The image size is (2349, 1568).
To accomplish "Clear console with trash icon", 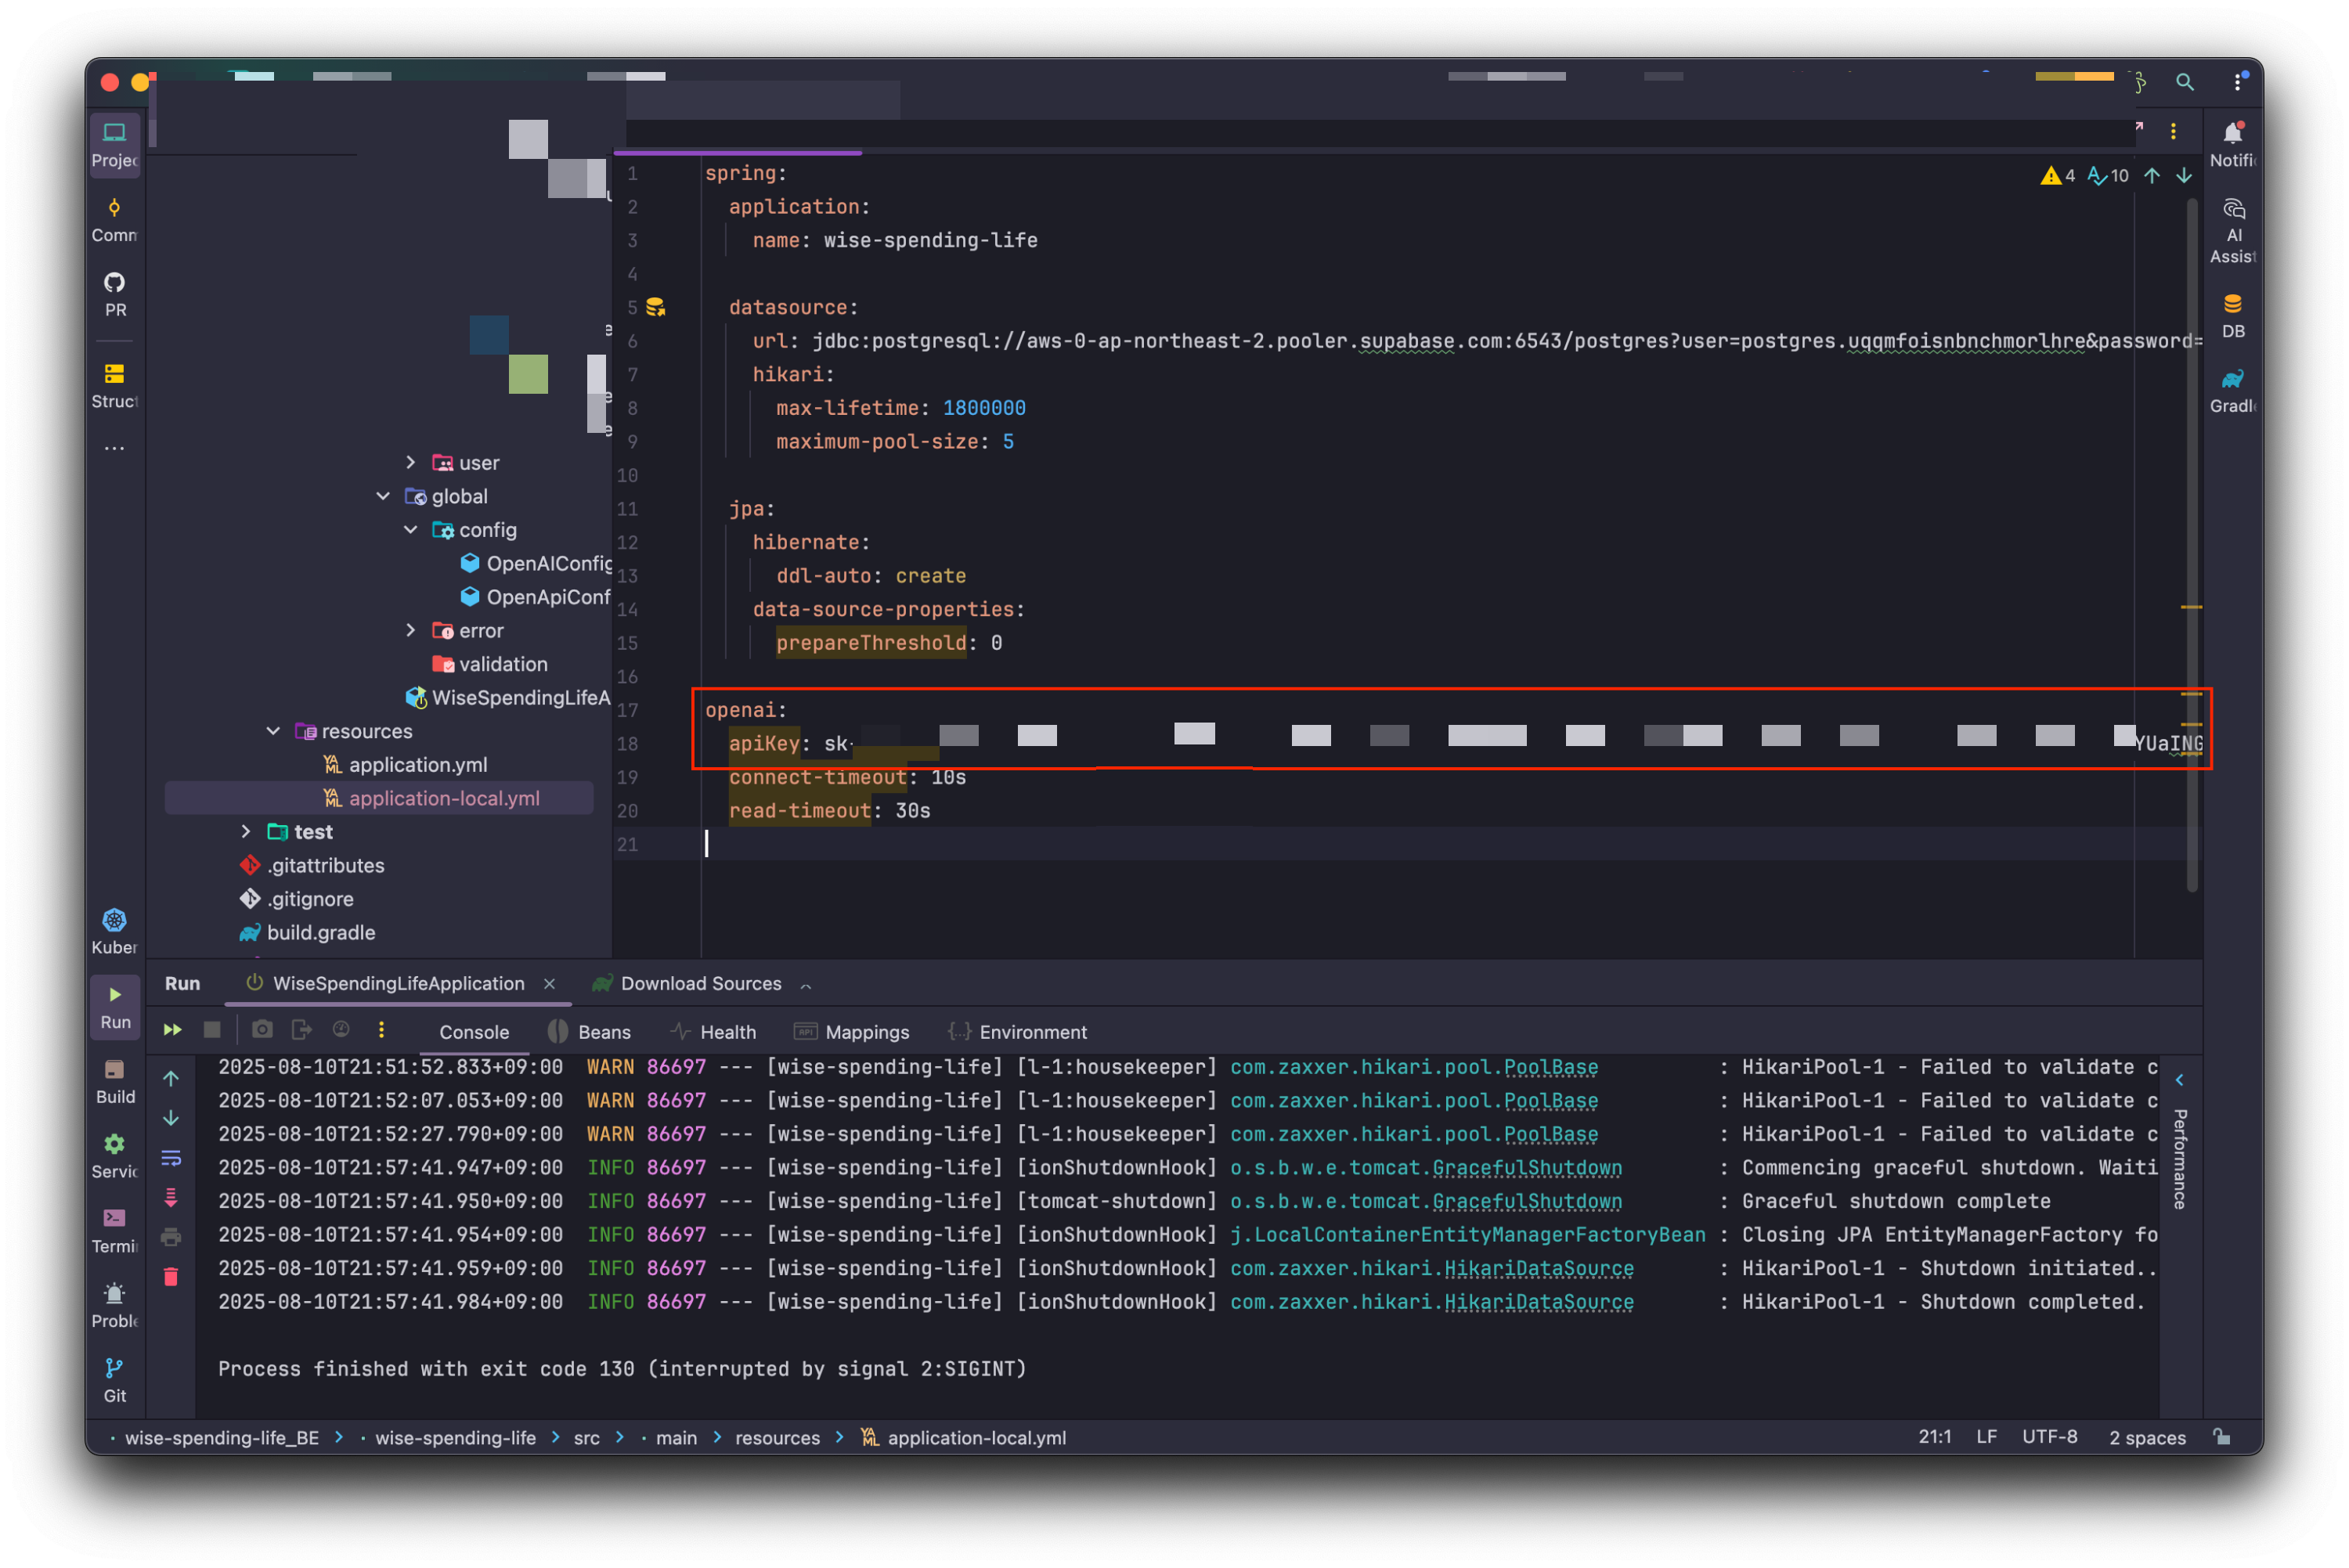I will click(171, 1277).
